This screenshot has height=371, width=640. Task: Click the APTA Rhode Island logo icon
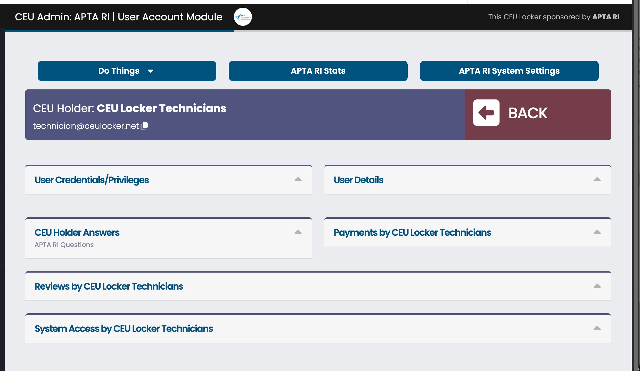click(243, 17)
